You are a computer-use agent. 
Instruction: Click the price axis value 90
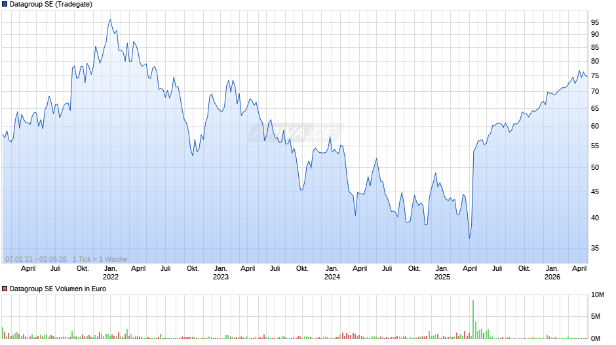(595, 35)
